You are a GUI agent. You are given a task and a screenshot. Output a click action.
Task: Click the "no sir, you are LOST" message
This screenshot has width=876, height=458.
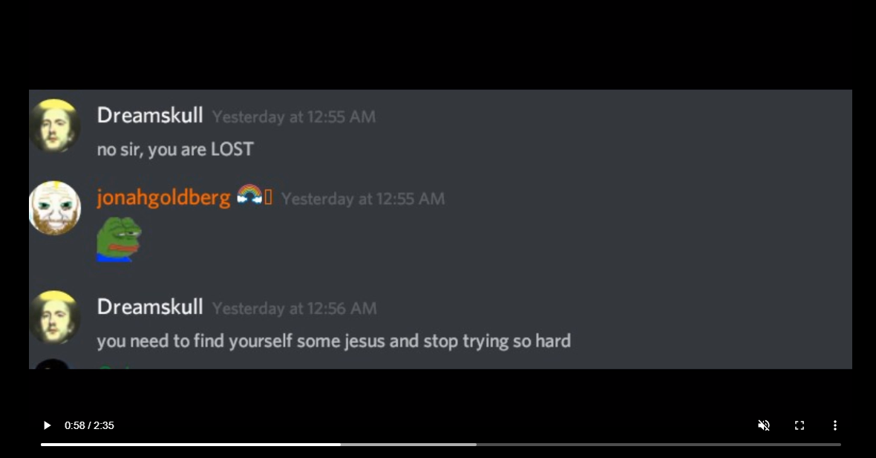[175, 150]
